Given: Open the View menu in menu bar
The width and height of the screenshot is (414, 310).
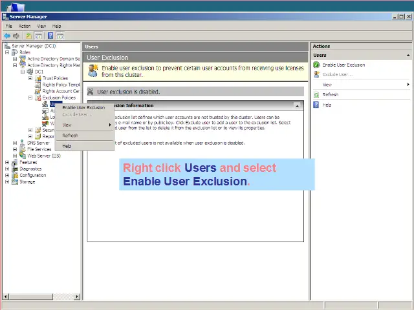Looking at the screenshot, I should [41, 26].
